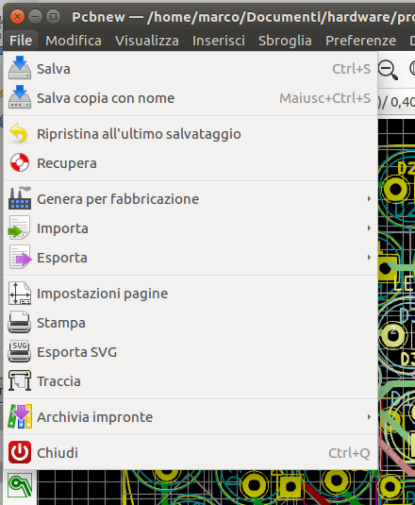
Task: Open the Archivia impronte entry
Action: [191, 417]
